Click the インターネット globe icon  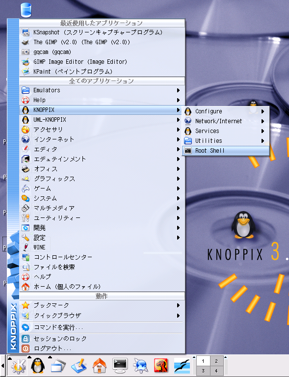point(26,139)
